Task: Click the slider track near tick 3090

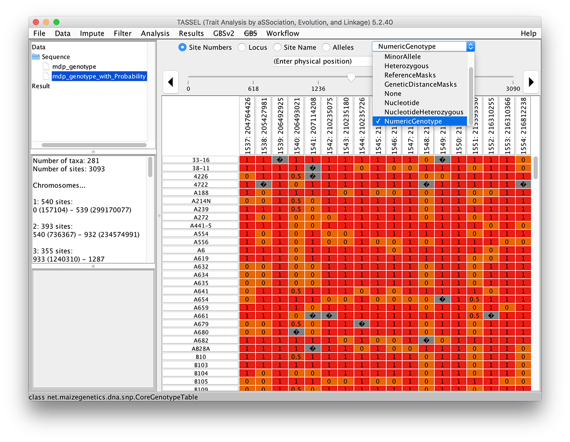Action: (513, 77)
